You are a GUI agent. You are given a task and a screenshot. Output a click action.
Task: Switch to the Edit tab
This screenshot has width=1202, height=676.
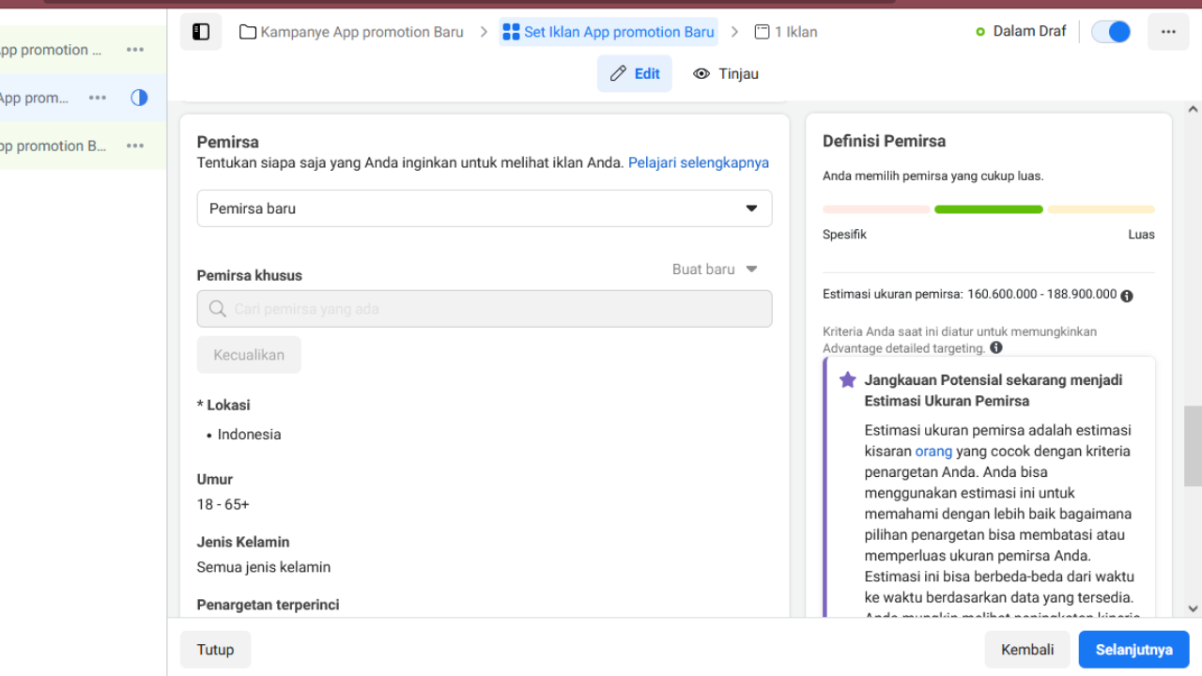coord(635,73)
